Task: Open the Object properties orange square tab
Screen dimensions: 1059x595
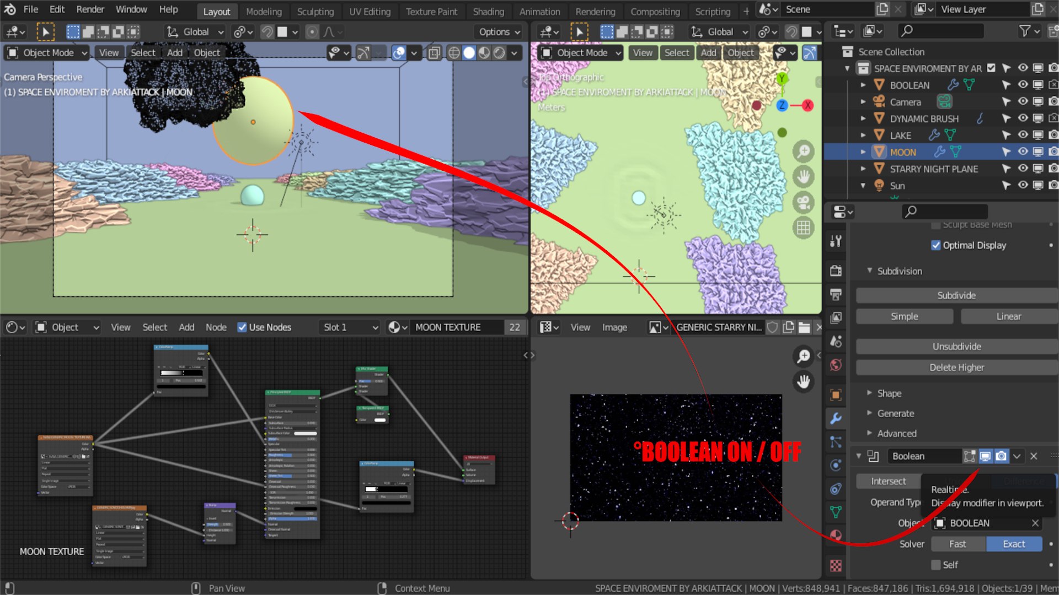Action: (836, 394)
